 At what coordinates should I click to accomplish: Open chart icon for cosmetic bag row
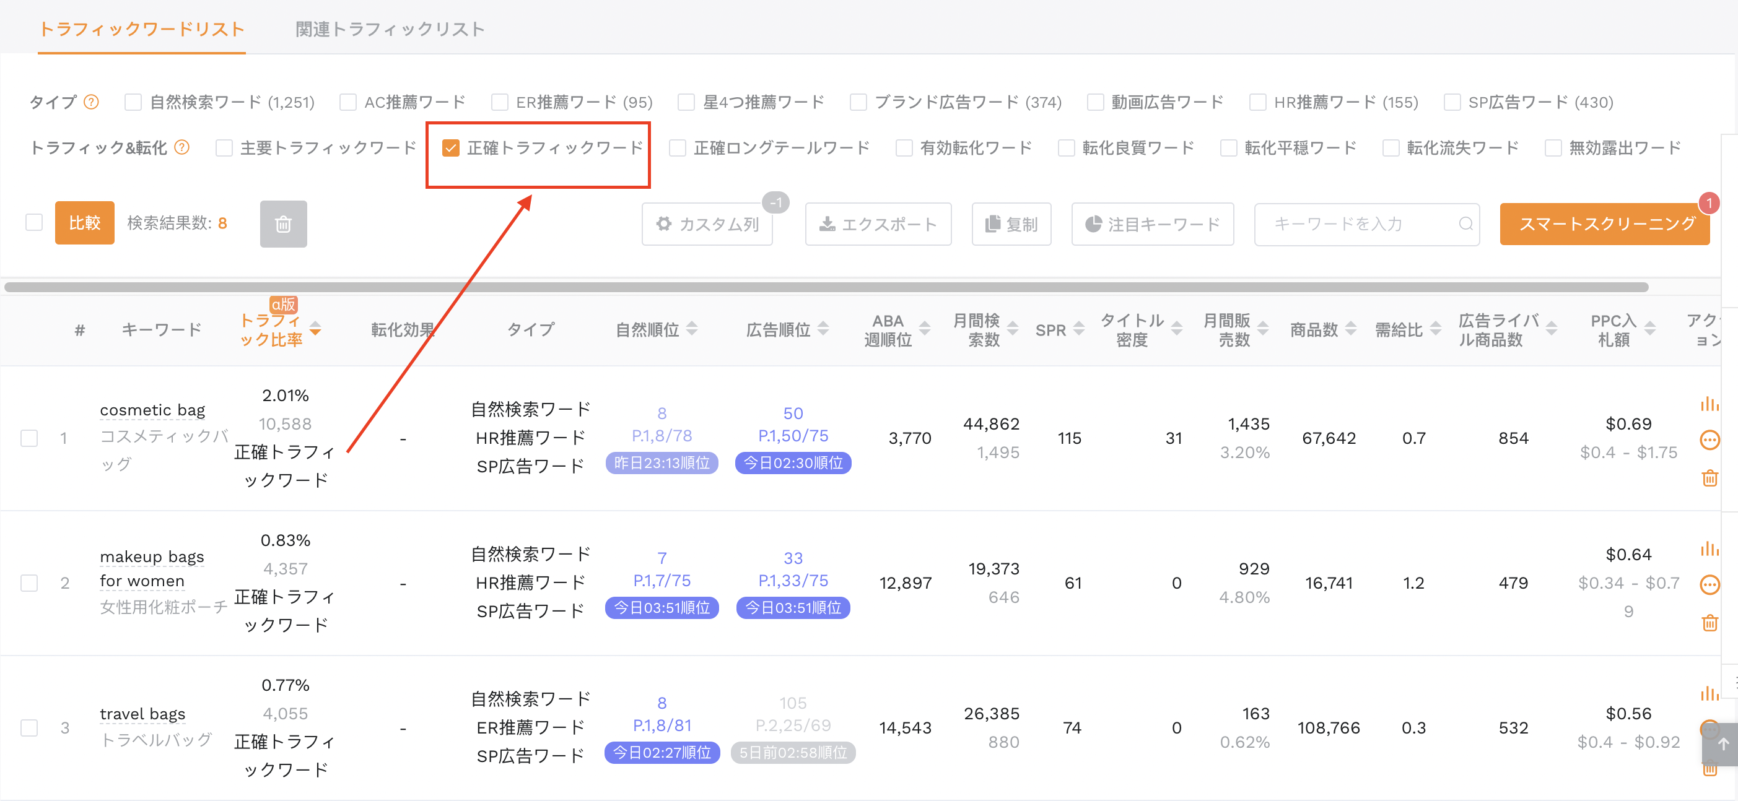pyautogui.click(x=1709, y=404)
